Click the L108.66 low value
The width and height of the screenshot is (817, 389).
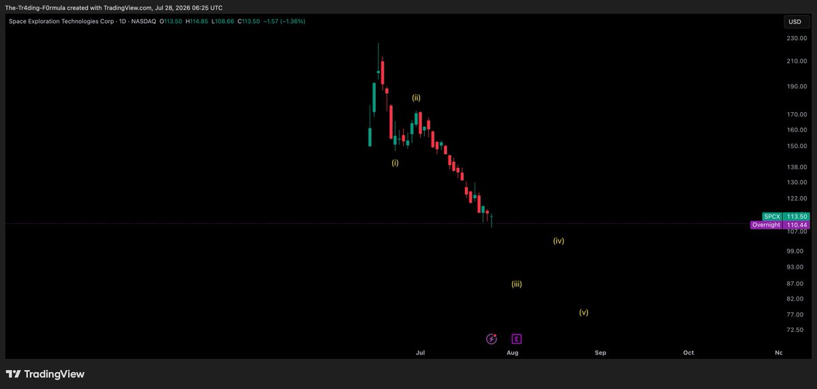pos(222,21)
